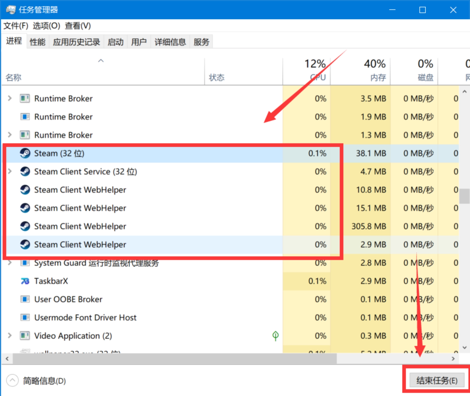Maximize the Task Manager window
The image size is (470, 396).
pyautogui.click(x=422, y=10)
